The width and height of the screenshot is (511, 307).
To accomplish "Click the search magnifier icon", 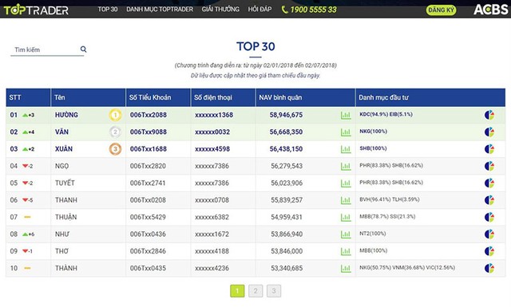I will tap(83, 49).
